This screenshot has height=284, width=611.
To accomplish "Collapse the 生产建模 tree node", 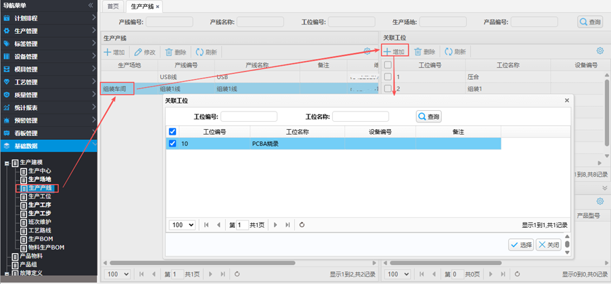I will (7, 163).
